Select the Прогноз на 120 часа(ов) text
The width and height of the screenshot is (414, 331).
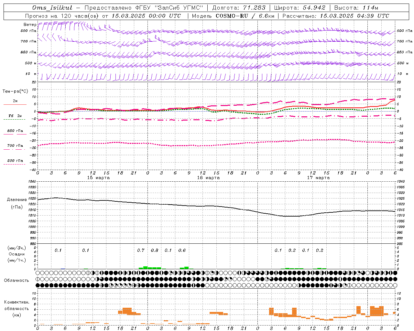[x=62, y=16]
